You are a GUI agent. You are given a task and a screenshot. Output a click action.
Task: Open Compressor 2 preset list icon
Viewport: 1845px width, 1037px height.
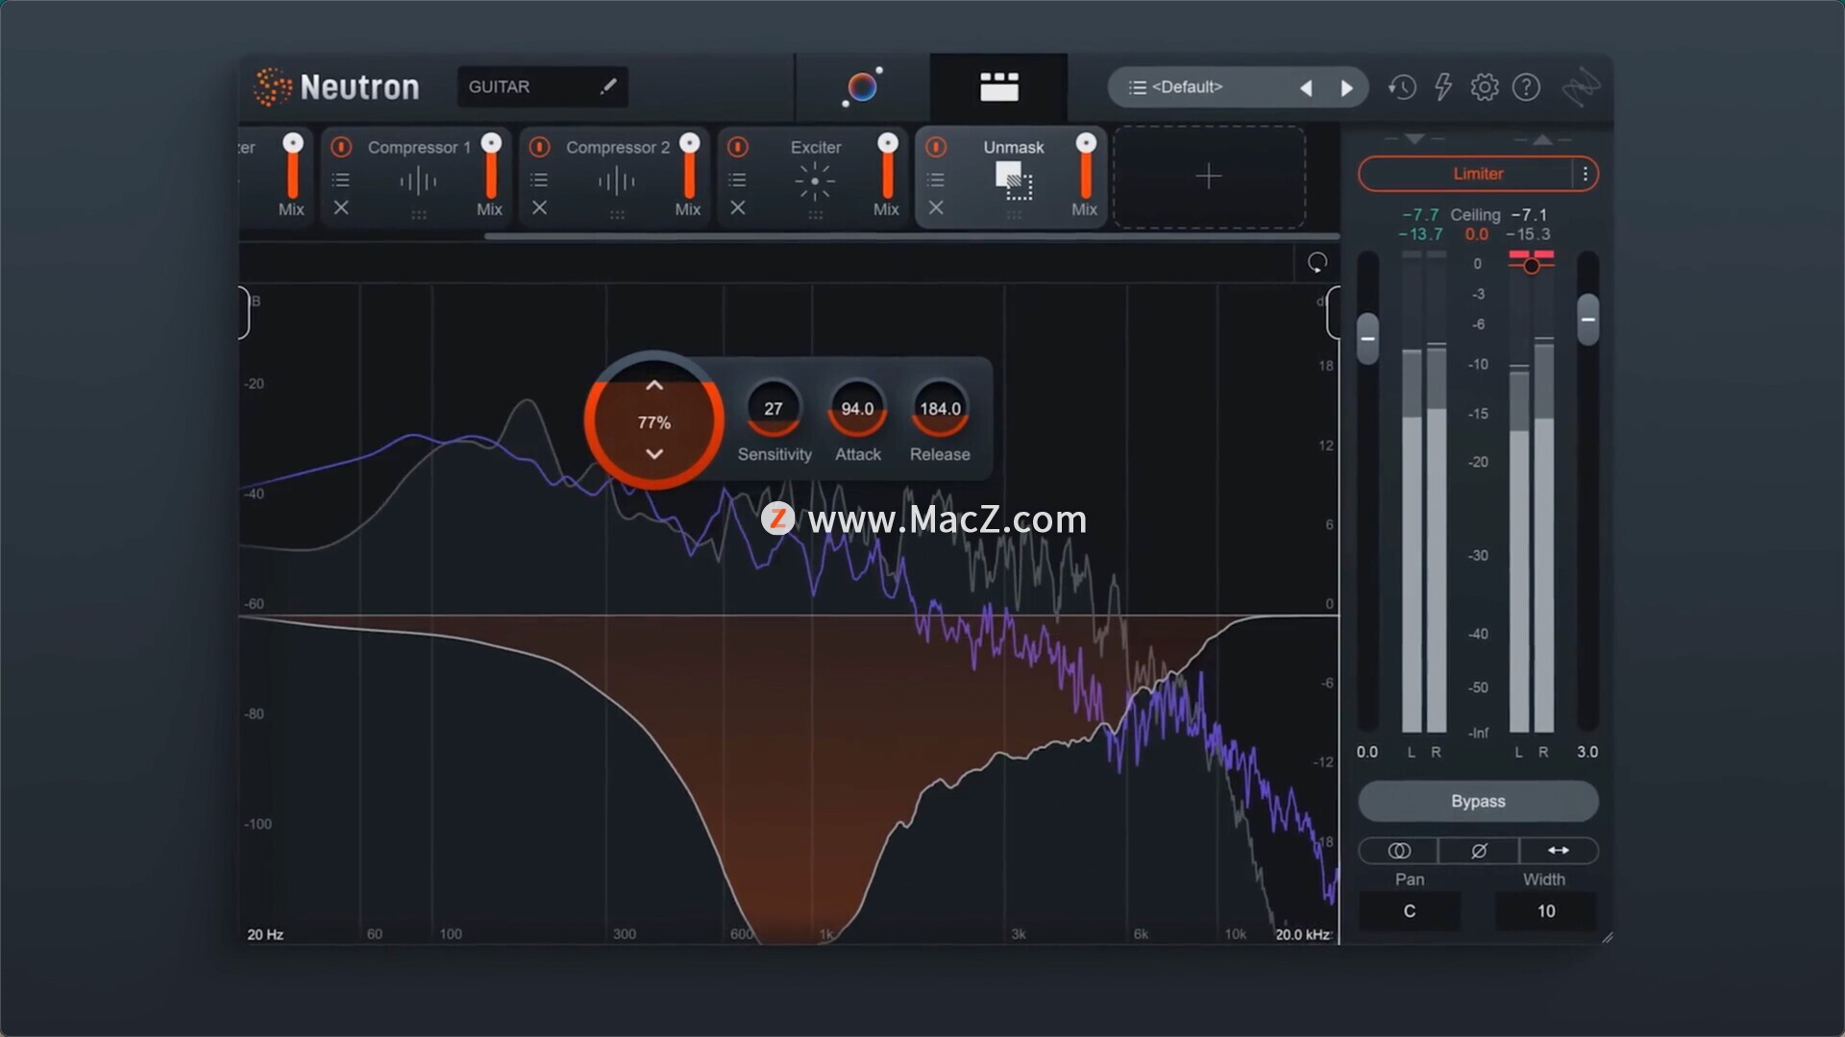click(x=539, y=180)
